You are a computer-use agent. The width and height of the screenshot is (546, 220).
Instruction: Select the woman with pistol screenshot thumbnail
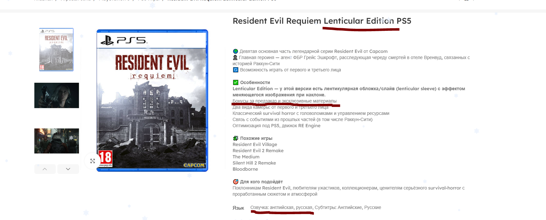(x=57, y=95)
